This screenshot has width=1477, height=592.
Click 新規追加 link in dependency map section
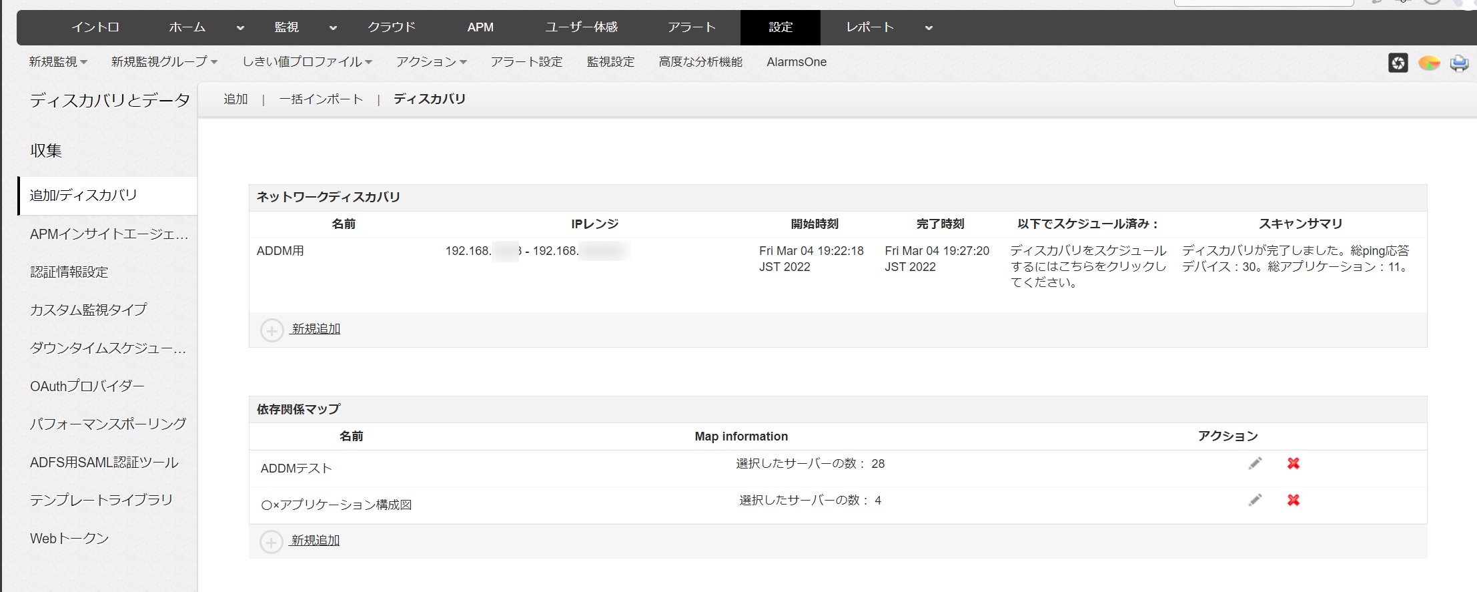pos(316,541)
